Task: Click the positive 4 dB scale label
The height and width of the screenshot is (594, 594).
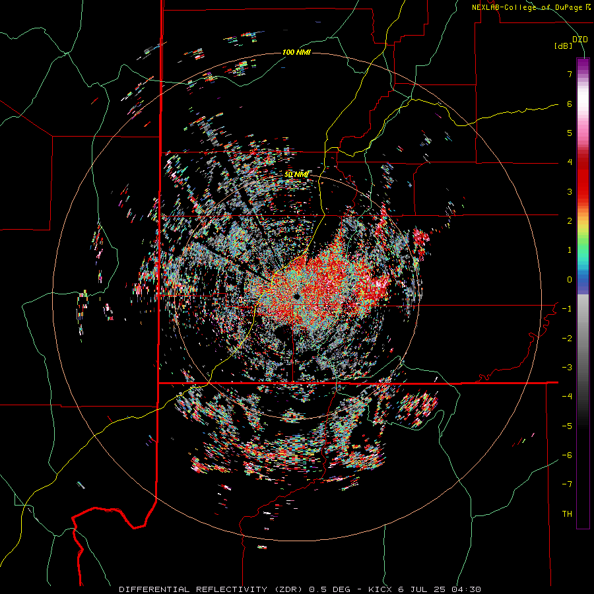Action: pyautogui.click(x=570, y=162)
